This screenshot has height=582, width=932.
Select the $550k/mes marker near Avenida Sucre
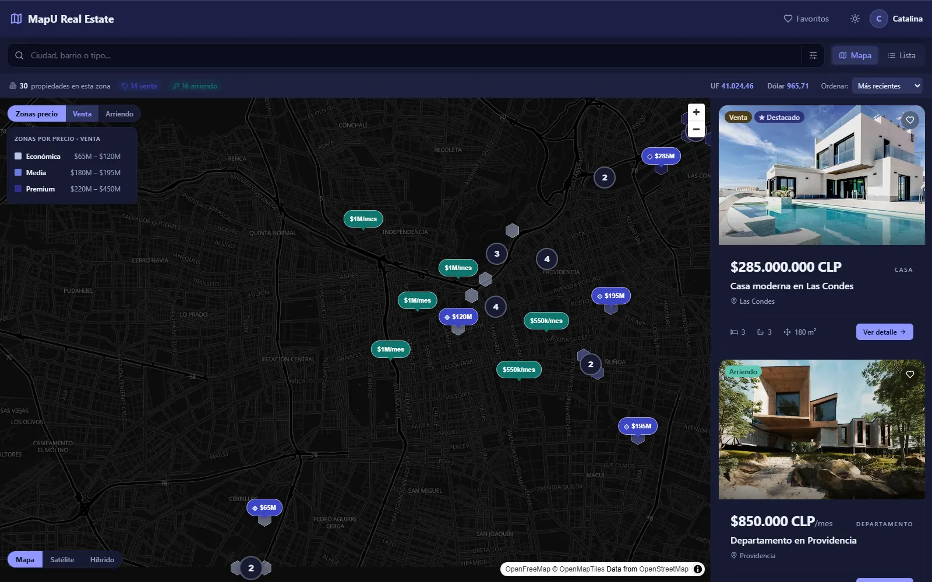point(546,321)
